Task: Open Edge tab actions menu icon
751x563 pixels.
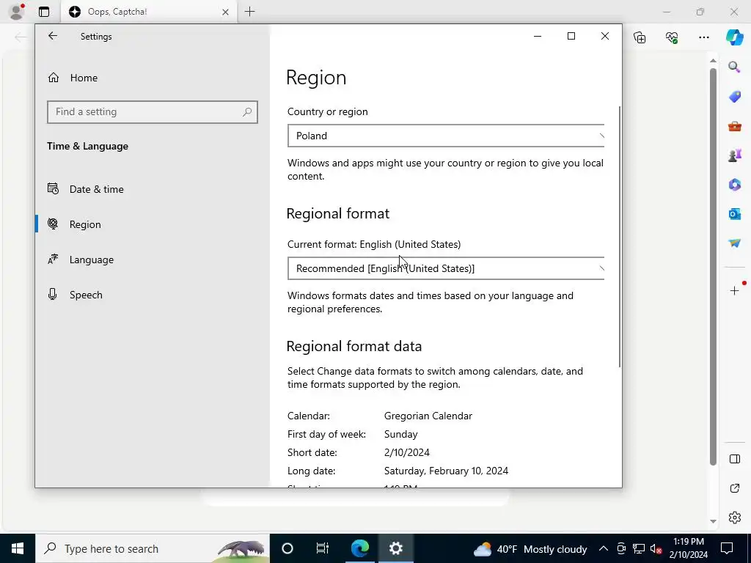Action: tap(44, 12)
